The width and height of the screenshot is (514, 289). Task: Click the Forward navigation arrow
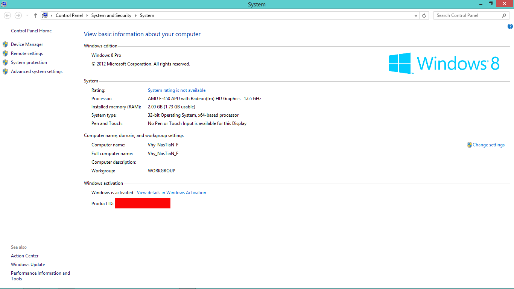click(x=18, y=15)
